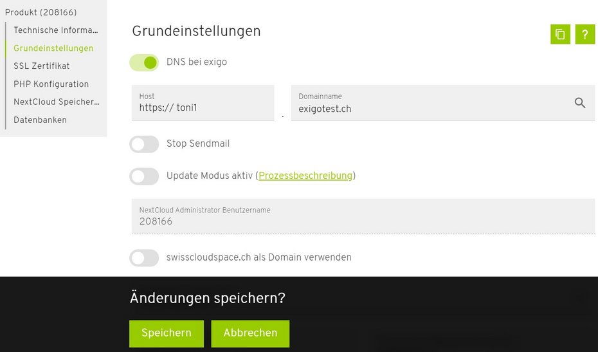Screen dimensions: 598x352
Task: Turn on Update Modus aktiv toggle
Action: pos(144,176)
